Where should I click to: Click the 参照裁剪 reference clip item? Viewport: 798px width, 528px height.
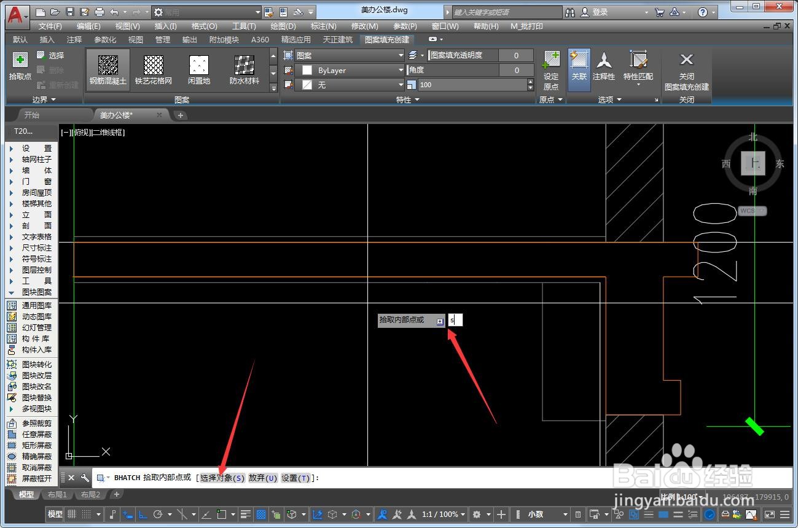[31, 423]
